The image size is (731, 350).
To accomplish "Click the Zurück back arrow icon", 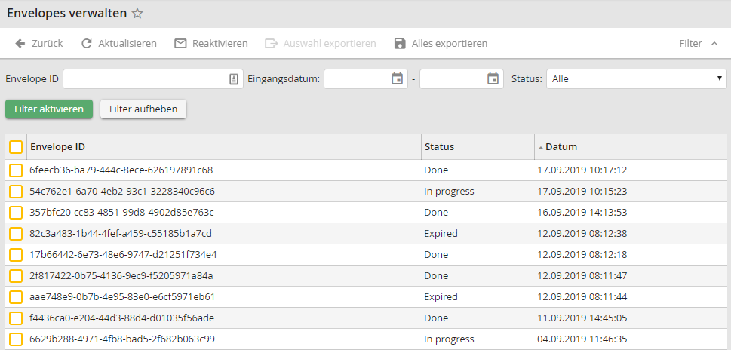I will point(20,44).
